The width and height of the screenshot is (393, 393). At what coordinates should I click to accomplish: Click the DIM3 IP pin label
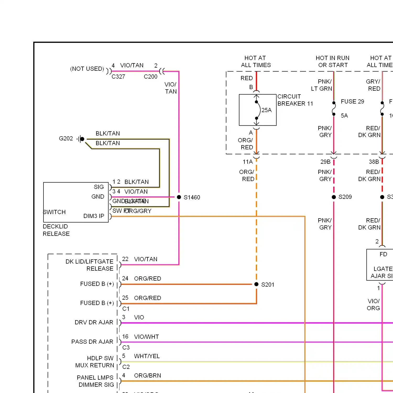(x=94, y=216)
